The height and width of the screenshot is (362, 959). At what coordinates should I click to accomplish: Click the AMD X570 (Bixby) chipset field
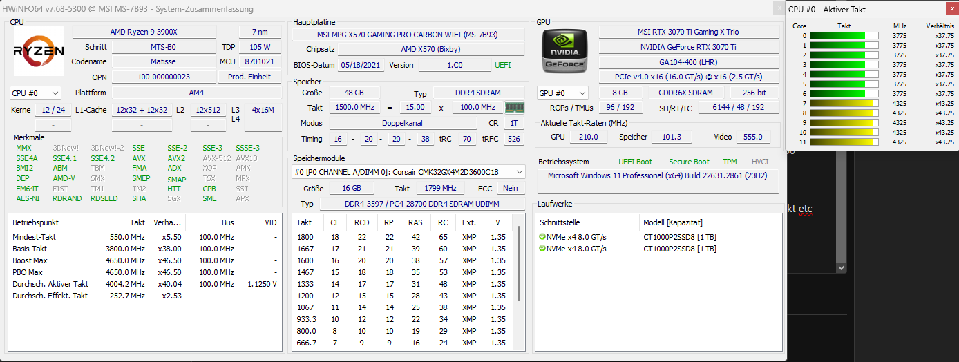(430, 49)
